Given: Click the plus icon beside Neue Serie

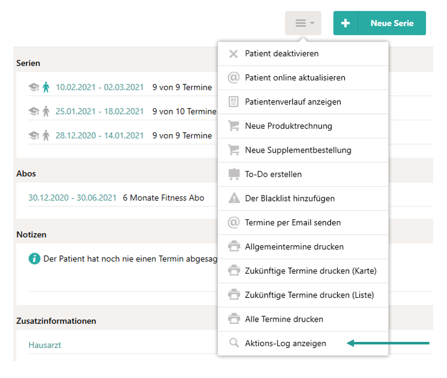Looking at the screenshot, I should click(x=346, y=23).
